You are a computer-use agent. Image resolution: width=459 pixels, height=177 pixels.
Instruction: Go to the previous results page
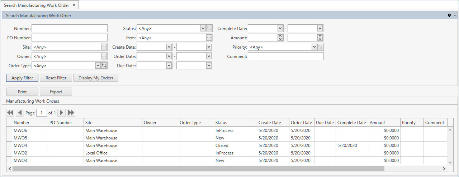coord(20,113)
